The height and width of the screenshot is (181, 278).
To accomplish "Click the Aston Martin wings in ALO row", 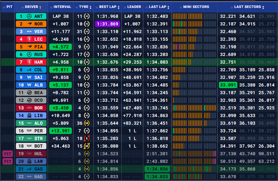I will click(29, 123).
